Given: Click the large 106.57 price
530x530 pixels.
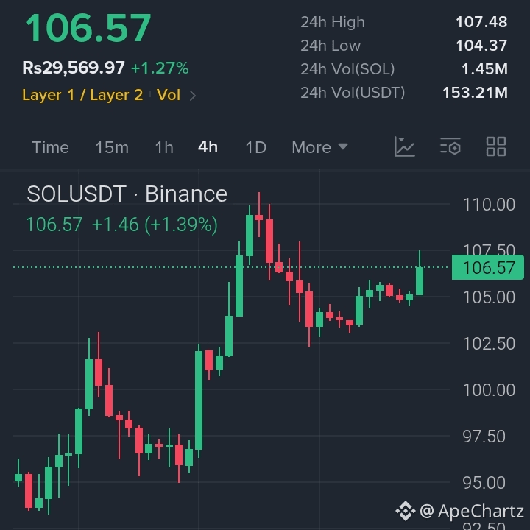Looking at the screenshot, I should (88, 28).
